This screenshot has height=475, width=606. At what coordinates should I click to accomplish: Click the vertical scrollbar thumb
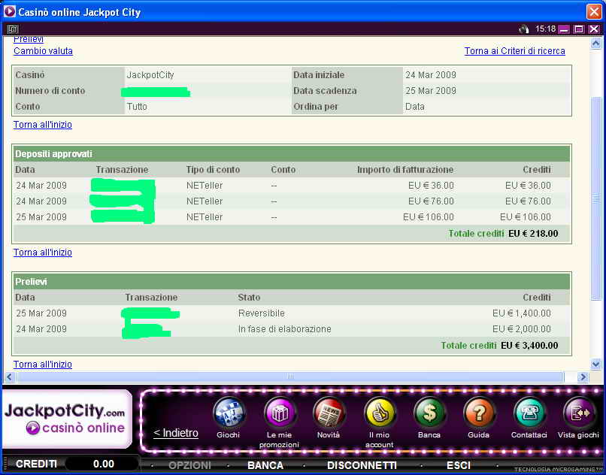pos(595,198)
